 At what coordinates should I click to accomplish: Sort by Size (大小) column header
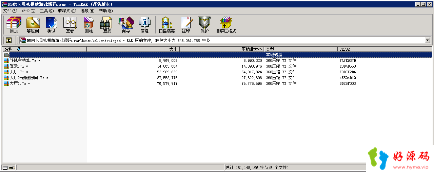133,49
